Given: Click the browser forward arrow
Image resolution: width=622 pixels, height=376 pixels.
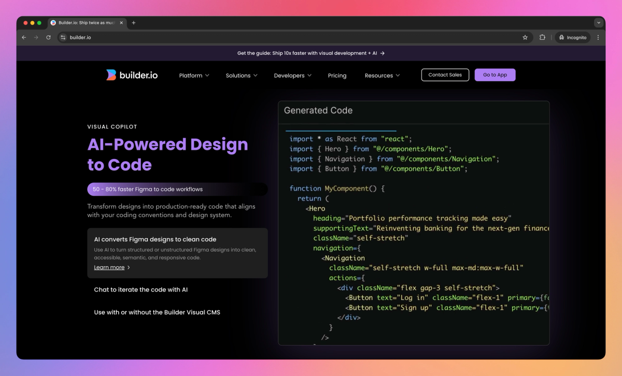Looking at the screenshot, I should point(36,37).
